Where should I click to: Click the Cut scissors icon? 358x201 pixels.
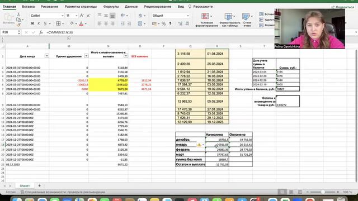coord(18,15)
